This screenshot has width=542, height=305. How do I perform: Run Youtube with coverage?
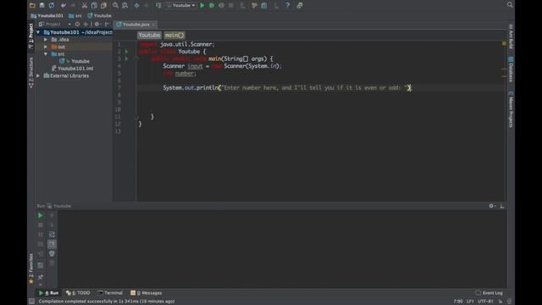pyautogui.click(x=221, y=5)
